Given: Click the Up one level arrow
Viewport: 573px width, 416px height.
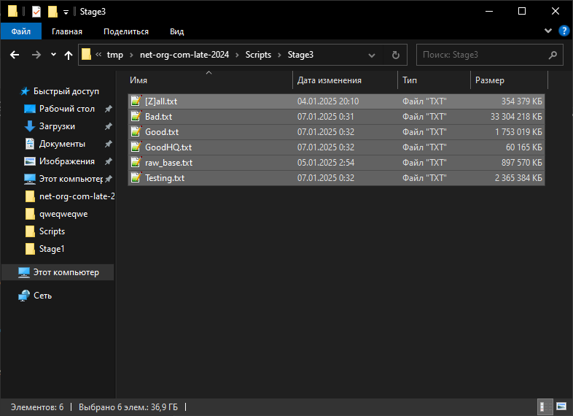Looking at the screenshot, I should click(x=69, y=55).
